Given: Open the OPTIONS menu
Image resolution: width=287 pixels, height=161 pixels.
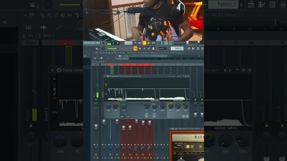Looking at the screenshot, I should [x=87, y=43].
